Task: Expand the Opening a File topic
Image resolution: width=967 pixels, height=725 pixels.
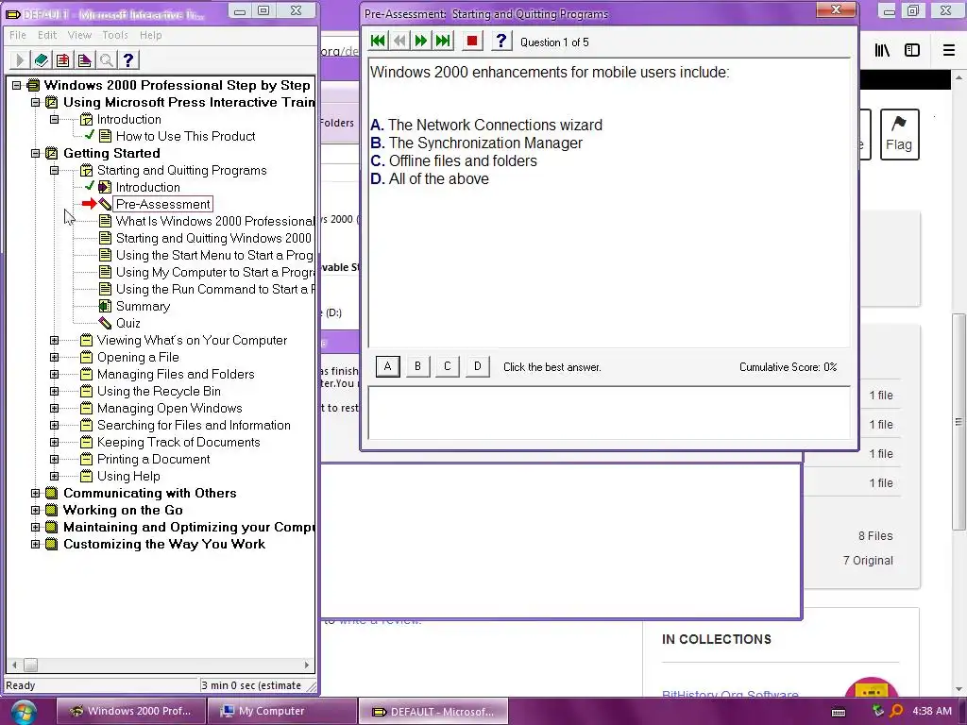Action: (x=54, y=357)
